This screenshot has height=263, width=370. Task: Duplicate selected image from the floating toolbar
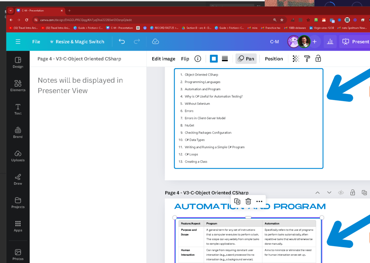[x=237, y=202]
